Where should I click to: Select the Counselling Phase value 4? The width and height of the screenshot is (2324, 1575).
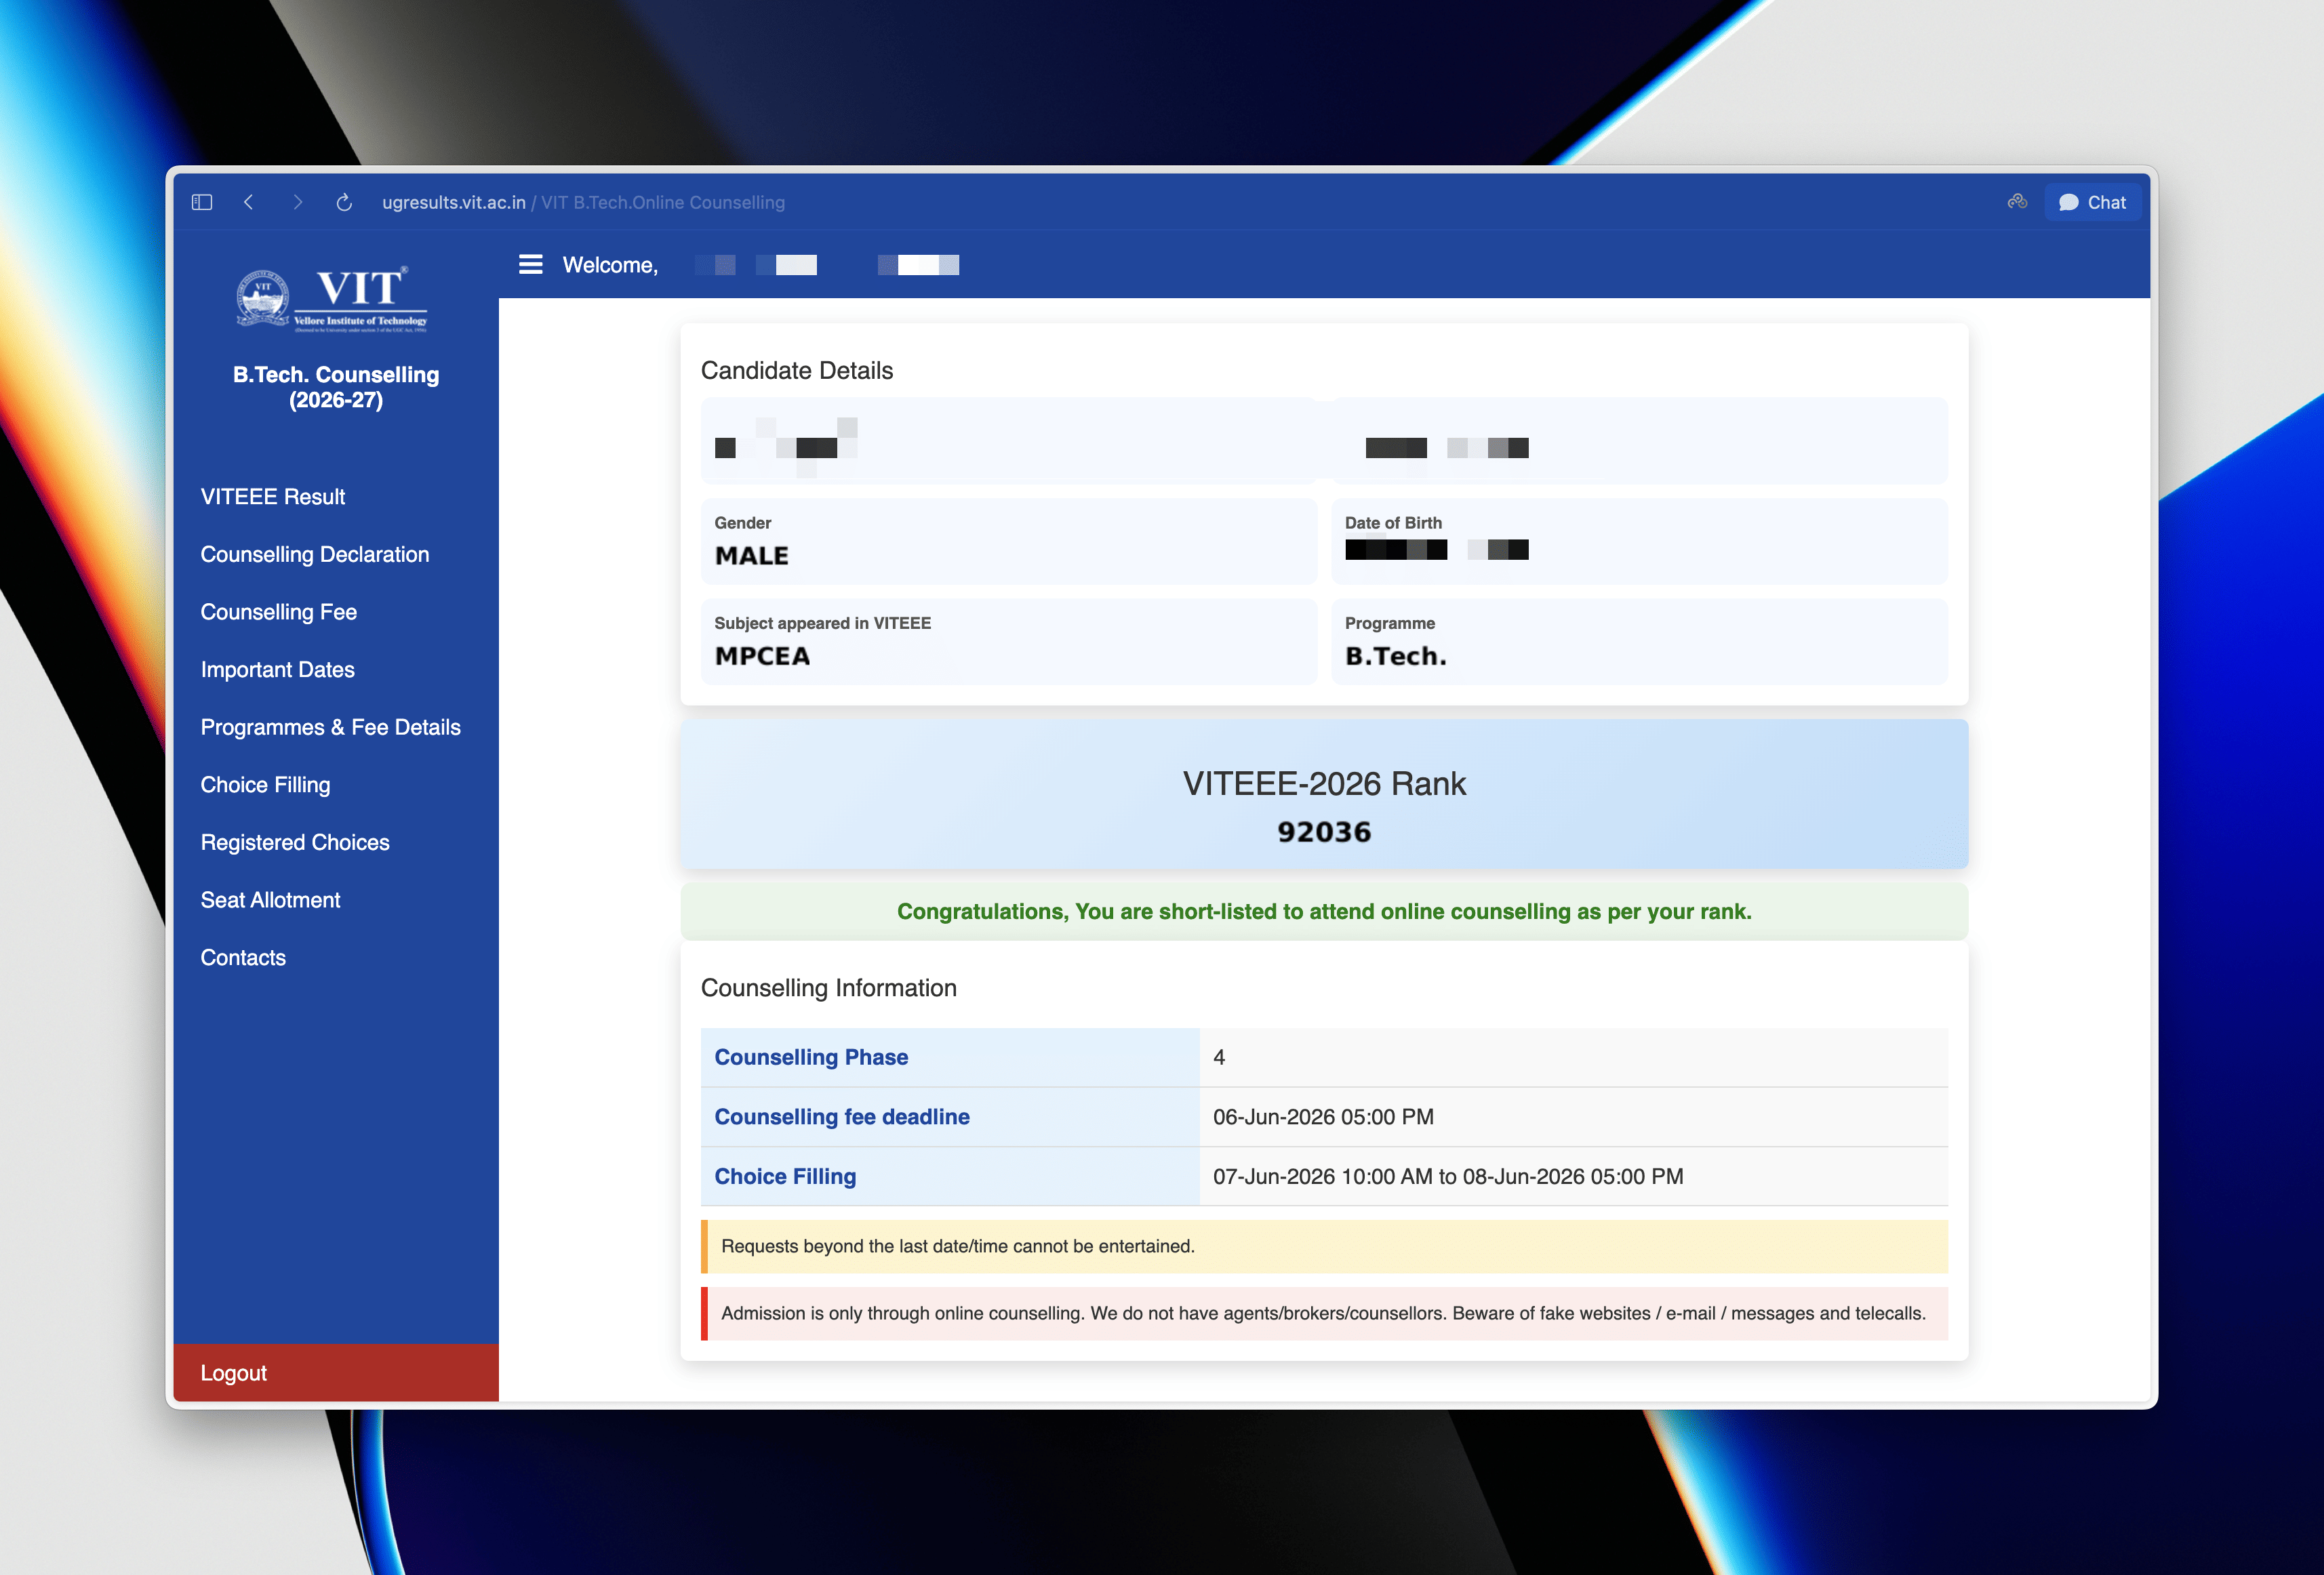pyautogui.click(x=1219, y=1057)
